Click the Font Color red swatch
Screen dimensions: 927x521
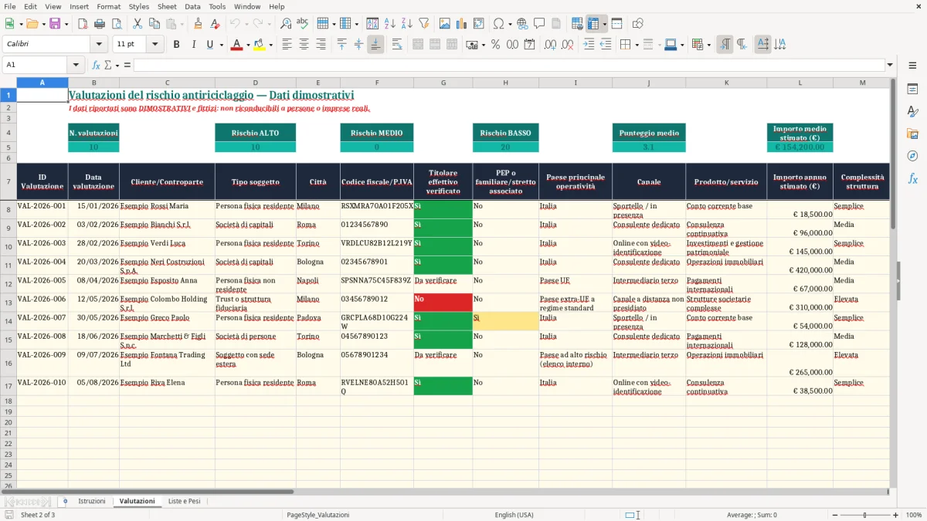(x=236, y=45)
